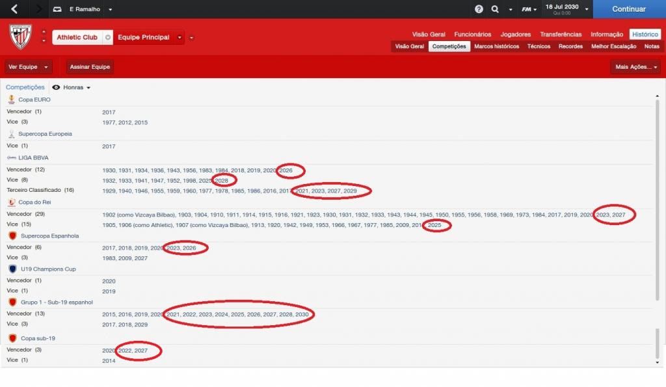Open the Mais Ações dropdown
The width and height of the screenshot is (666, 387).
coord(635,67)
